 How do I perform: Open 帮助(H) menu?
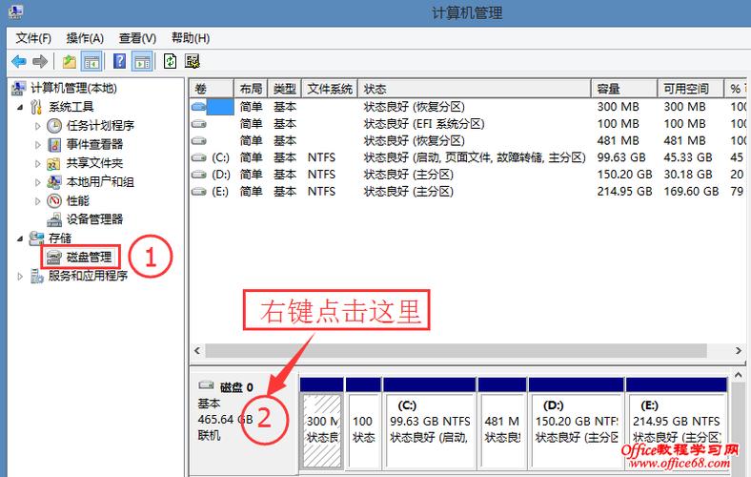(191, 38)
